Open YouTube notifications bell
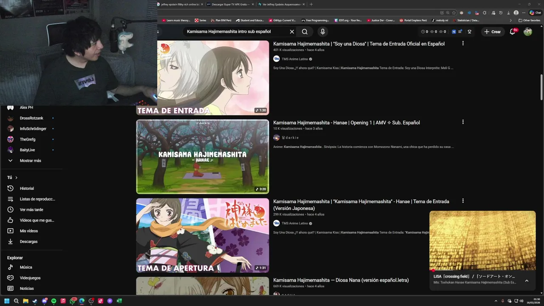The width and height of the screenshot is (544, 306). tap(512, 31)
